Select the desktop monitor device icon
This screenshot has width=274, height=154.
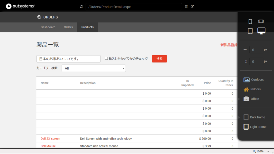click(261, 31)
